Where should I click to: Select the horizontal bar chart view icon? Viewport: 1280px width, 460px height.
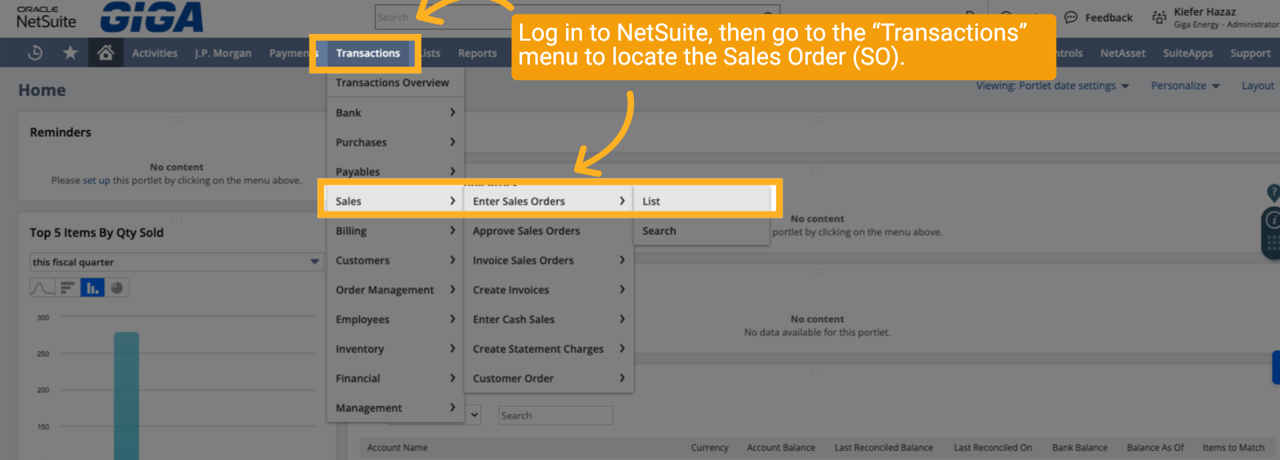point(67,288)
